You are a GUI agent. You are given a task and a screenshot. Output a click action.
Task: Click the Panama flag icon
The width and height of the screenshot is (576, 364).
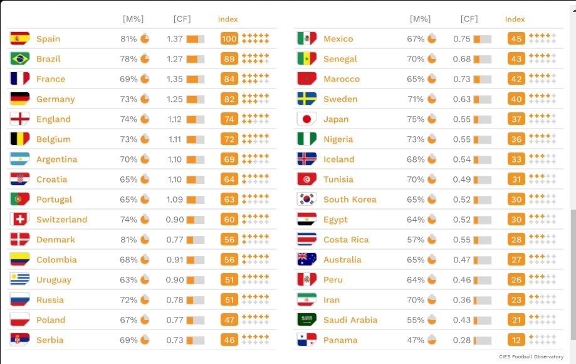(x=307, y=340)
